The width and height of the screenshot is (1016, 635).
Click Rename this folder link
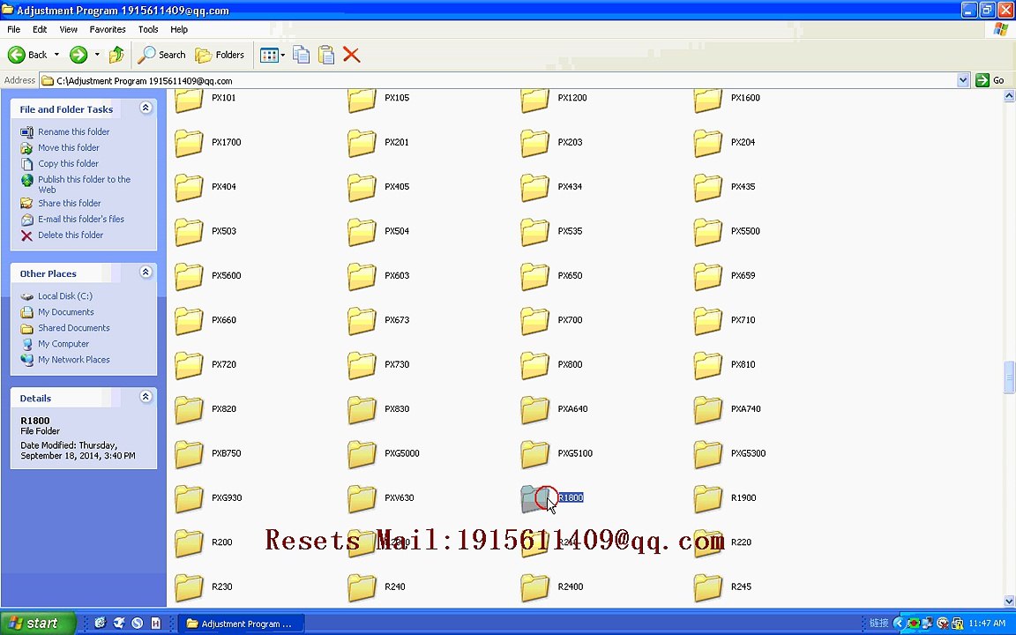(73, 131)
